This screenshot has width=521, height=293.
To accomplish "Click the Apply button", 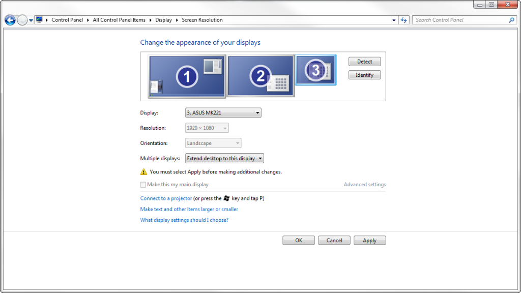I will 370,240.
